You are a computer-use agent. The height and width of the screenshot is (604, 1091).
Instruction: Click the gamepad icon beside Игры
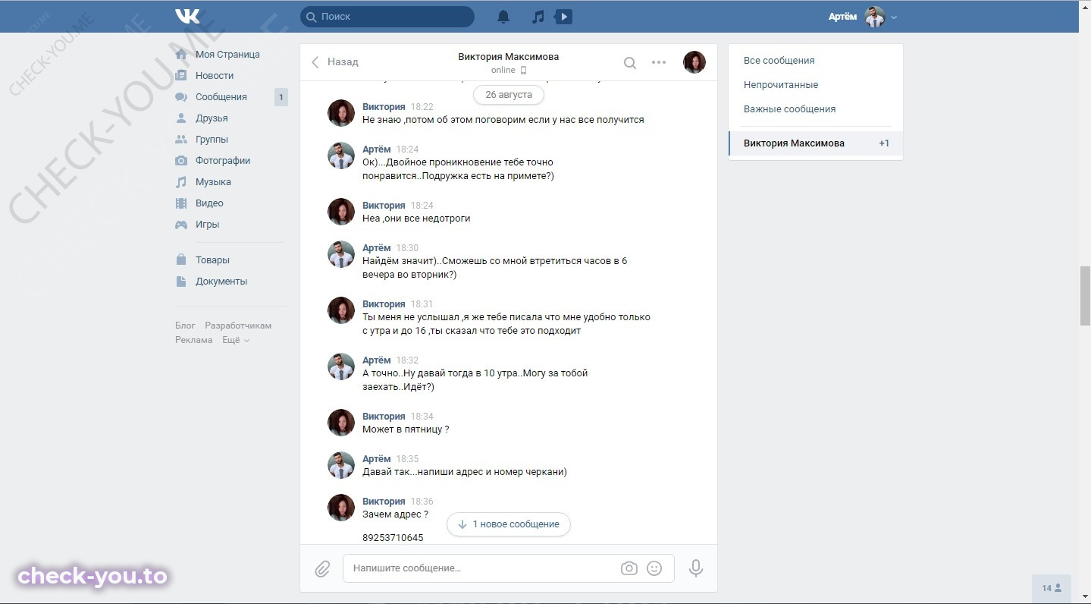(x=181, y=225)
